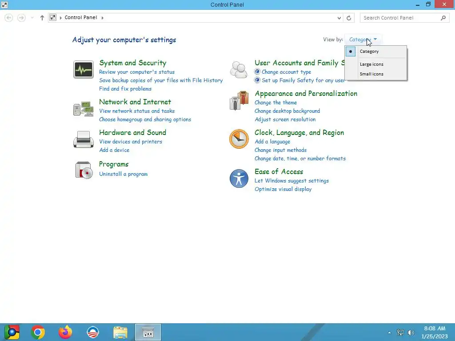This screenshot has height=341, width=455.
Task: Select the Category view option
Action: point(376,52)
